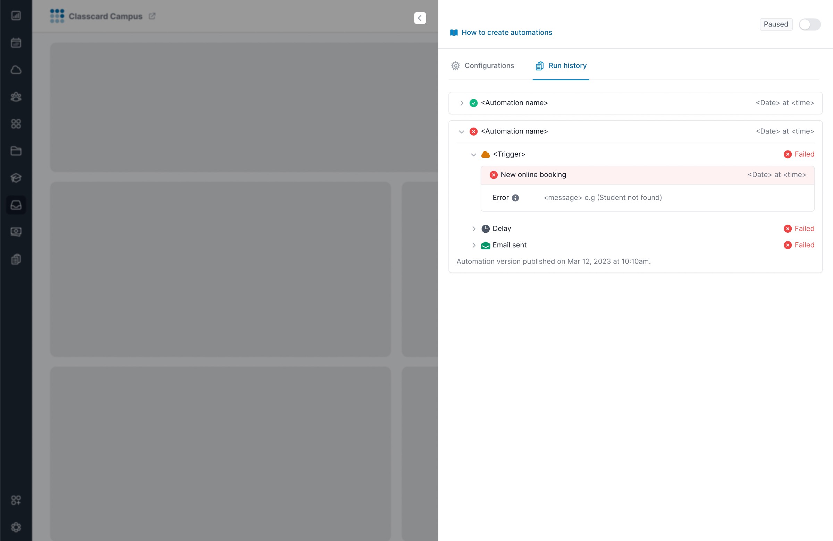Click the Run history clipboard icon
The height and width of the screenshot is (541, 833).
pyautogui.click(x=540, y=66)
